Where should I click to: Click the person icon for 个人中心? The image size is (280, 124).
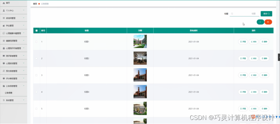click(4, 10)
